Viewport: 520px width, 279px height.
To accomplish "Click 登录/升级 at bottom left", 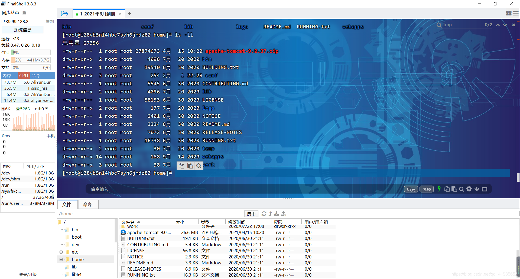I will pos(28,274).
